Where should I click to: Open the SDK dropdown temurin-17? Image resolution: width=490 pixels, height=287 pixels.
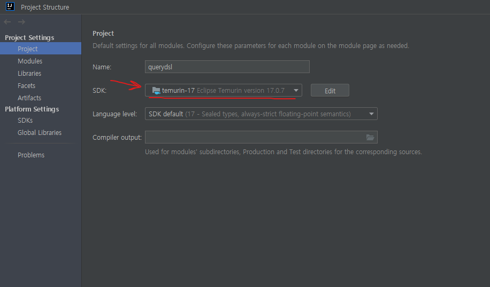click(224, 90)
